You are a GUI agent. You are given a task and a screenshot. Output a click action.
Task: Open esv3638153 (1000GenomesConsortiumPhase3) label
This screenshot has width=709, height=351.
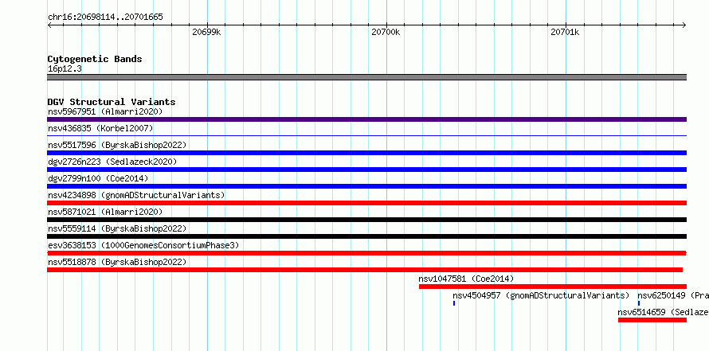[143, 245]
